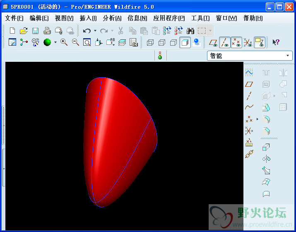Open the View Manager icon
This screenshot has height=232, width=296.
[133, 42]
